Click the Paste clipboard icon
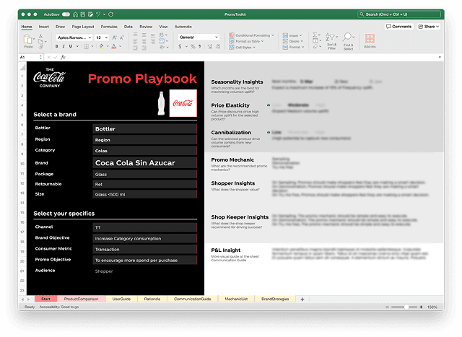 point(28,40)
